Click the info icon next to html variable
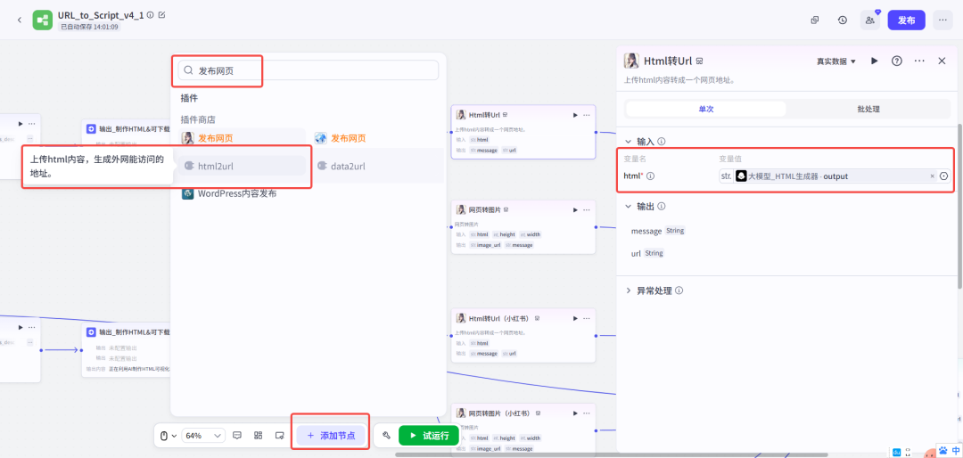 [650, 176]
